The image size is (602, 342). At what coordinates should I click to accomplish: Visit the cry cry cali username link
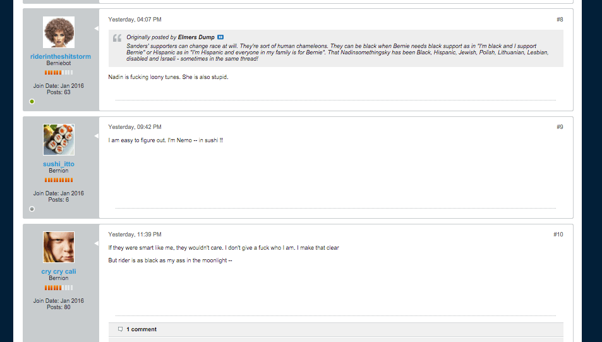click(59, 272)
